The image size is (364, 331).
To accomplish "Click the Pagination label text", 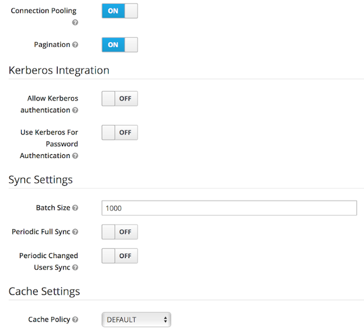I will 52,44.
